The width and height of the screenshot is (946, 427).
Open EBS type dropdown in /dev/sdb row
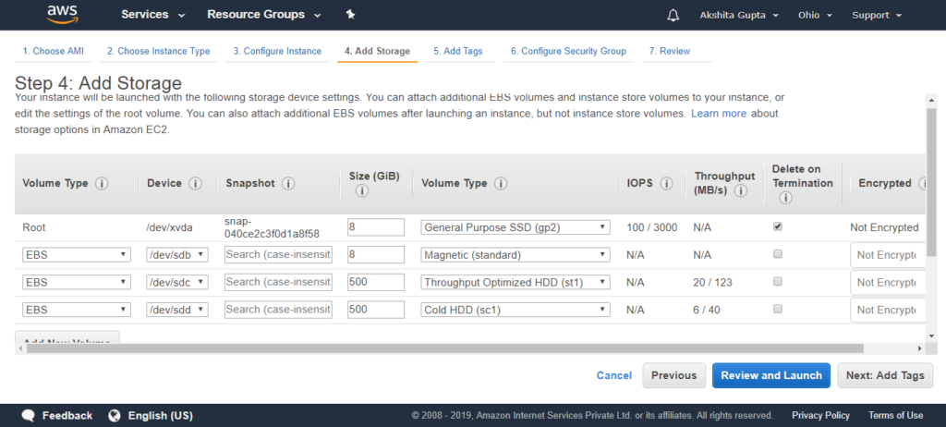(x=77, y=255)
